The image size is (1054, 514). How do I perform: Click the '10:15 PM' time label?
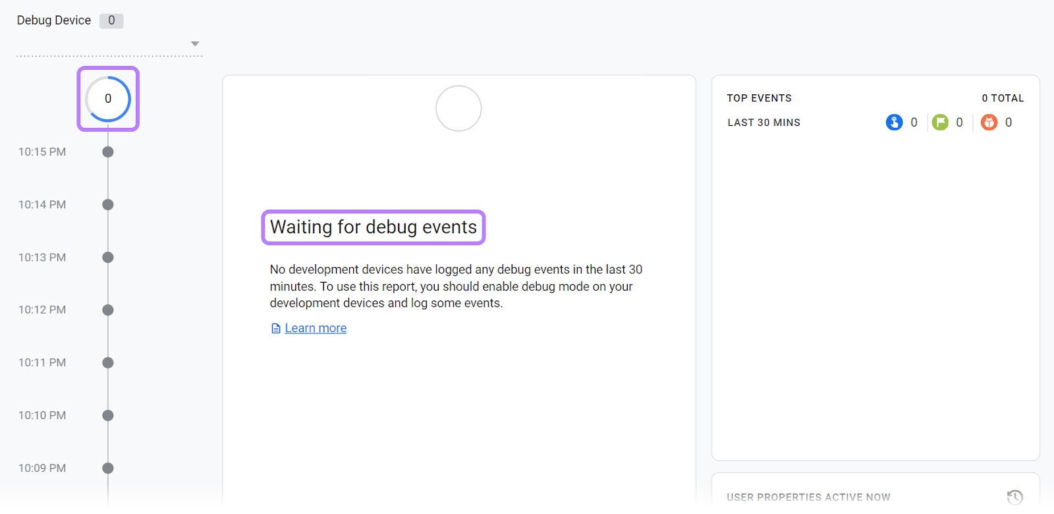(42, 152)
